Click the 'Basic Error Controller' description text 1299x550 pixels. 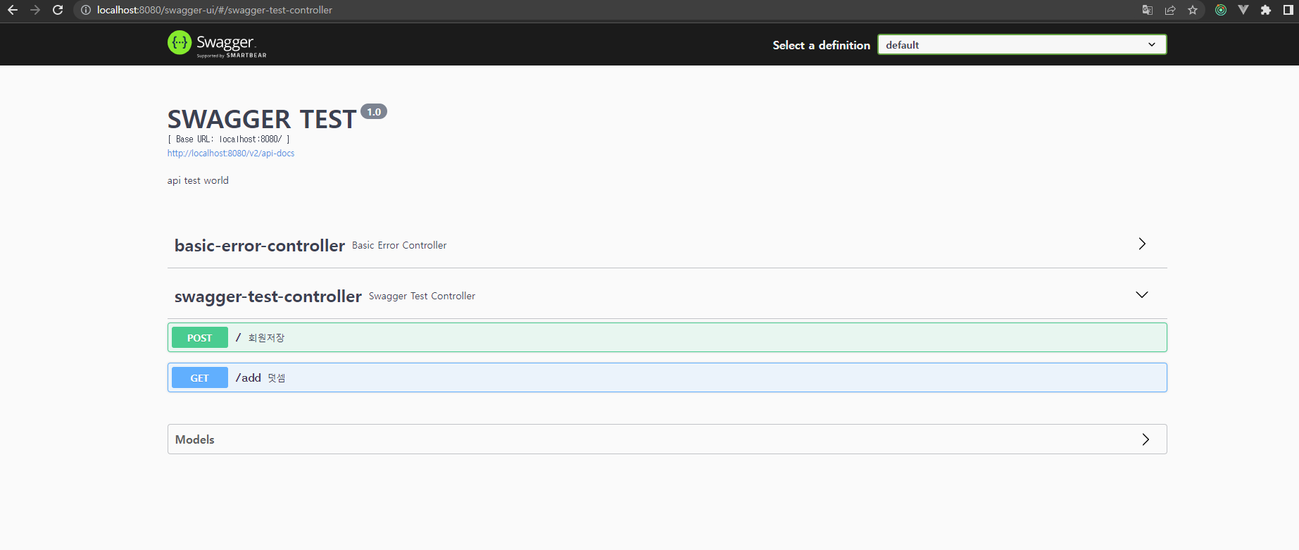(x=399, y=245)
